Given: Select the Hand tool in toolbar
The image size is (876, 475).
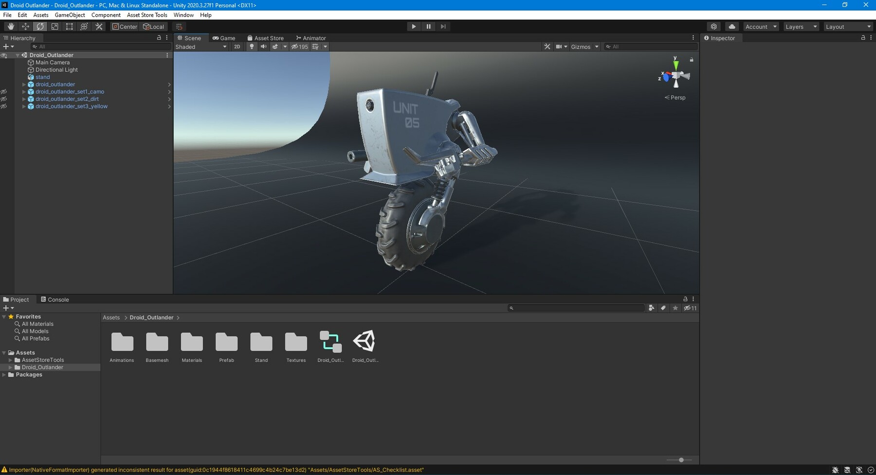Looking at the screenshot, I should point(11,27).
